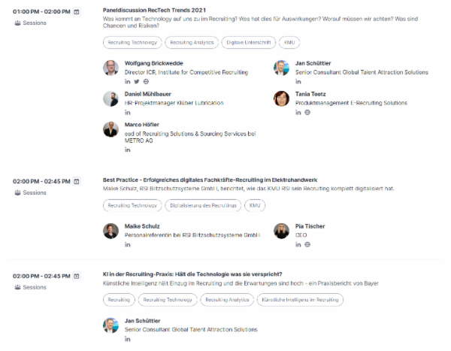451x351 pixels.
Task: Open Best Practice Elektrohandwerk session title
Action: click(210, 180)
